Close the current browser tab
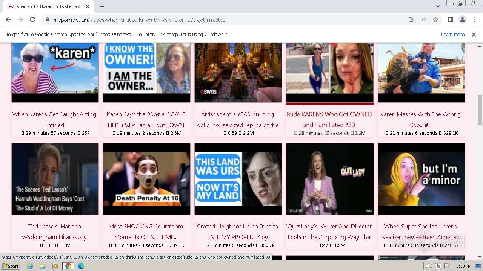Viewport: 483px width, 271px height. (88, 6)
